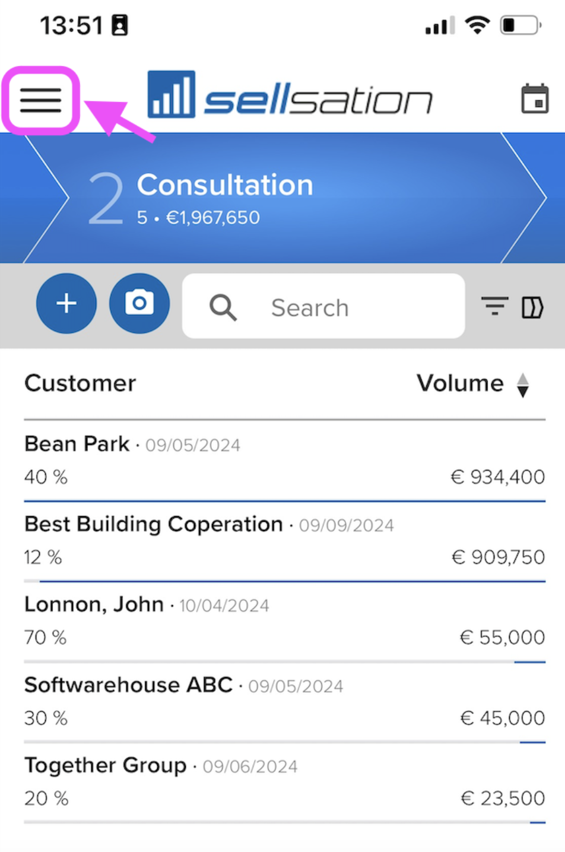Click the Search input field
The width and height of the screenshot is (565, 852).
coord(323,306)
